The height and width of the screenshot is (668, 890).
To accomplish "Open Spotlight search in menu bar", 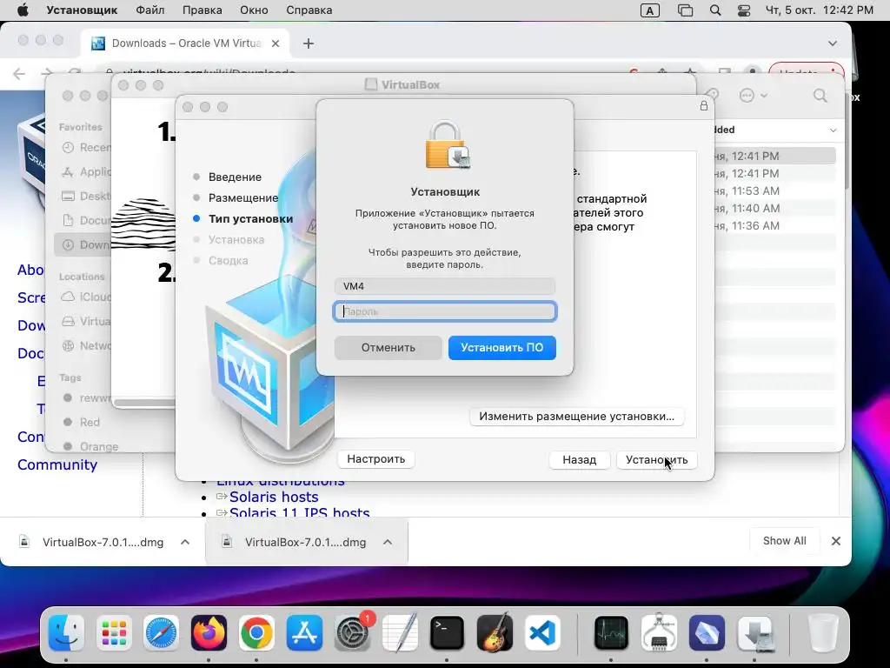I will point(715,10).
